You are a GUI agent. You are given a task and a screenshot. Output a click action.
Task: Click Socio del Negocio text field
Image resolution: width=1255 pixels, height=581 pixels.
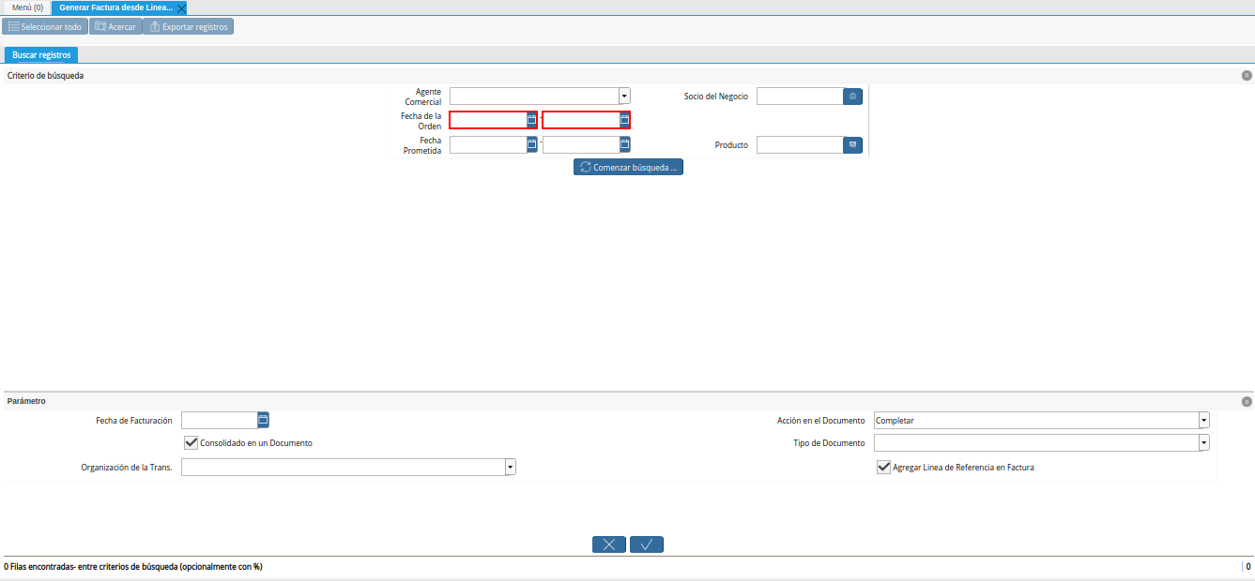tap(800, 96)
